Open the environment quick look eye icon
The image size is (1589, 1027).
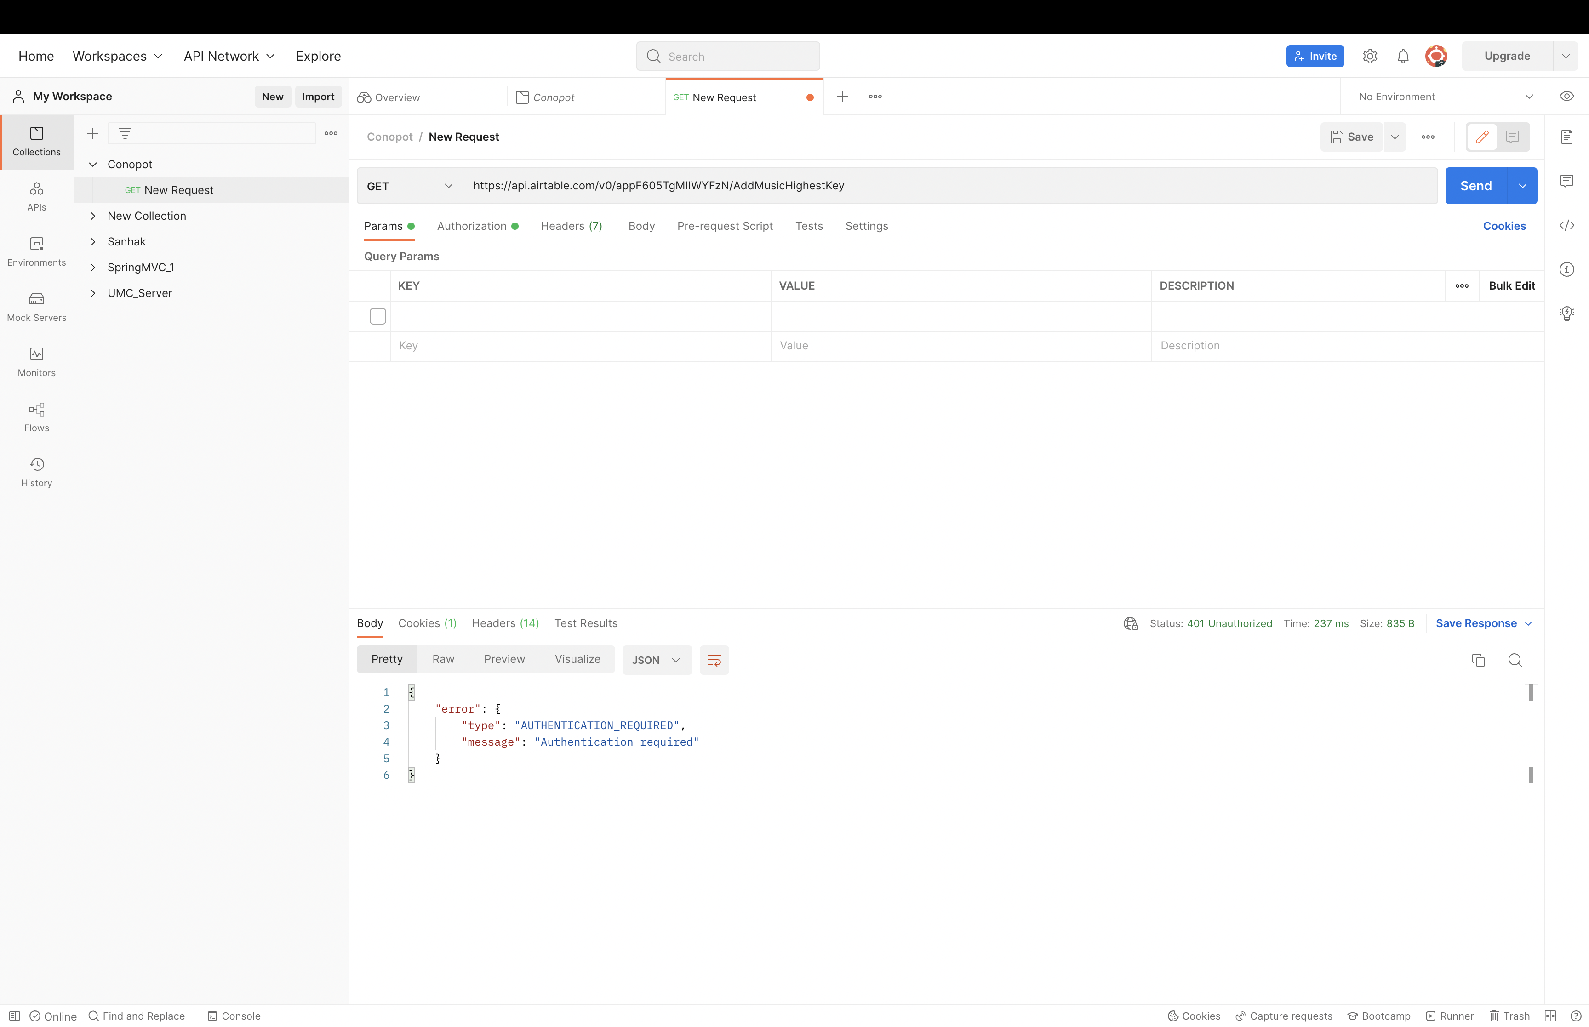1566,97
